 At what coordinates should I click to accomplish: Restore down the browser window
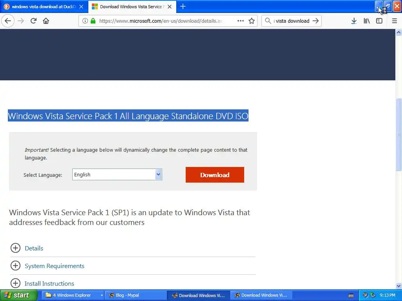[x=388, y=6]
